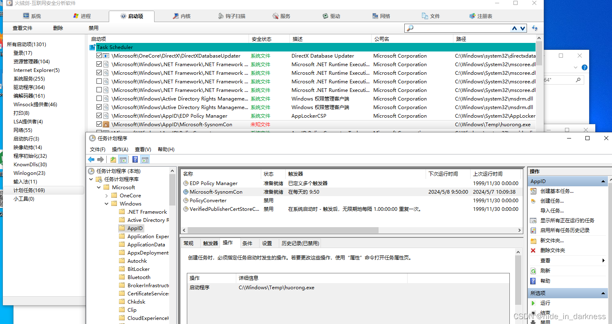This screenshot has width=612, height=324.
Task: Click the 创建基本任务 wizard icon in Actions pane
Action: click(533, 191)
